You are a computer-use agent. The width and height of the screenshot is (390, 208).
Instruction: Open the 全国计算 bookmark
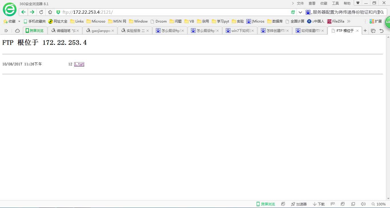(295, 21)
